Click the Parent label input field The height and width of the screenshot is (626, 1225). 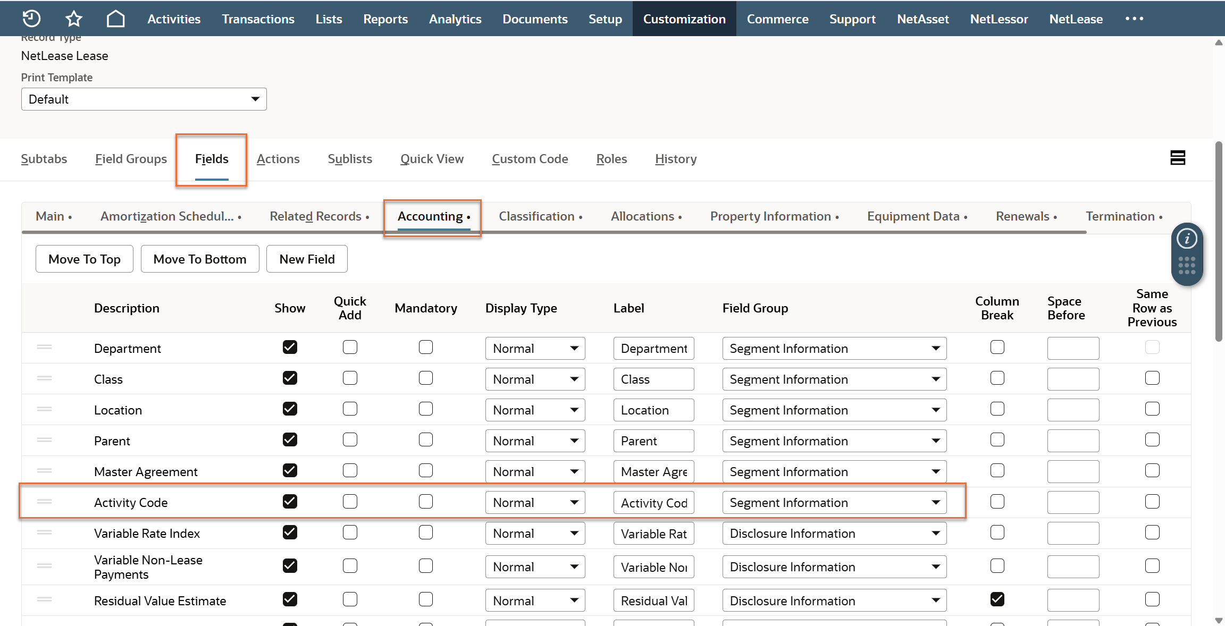(653, 441)
